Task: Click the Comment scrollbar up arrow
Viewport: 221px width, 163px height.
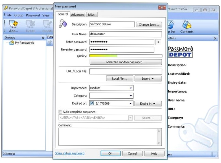Action: [159, 131]
